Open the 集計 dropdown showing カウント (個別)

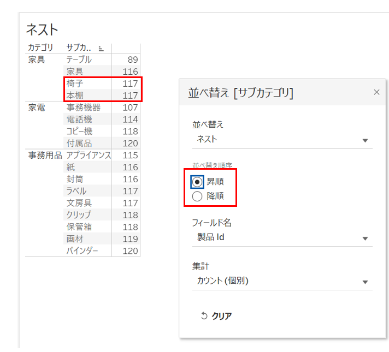(282, 281)
